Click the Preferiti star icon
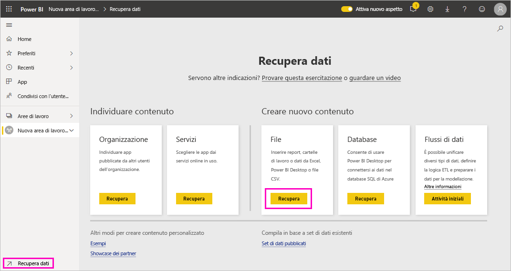The image size is (511, 271). (9, 53)
